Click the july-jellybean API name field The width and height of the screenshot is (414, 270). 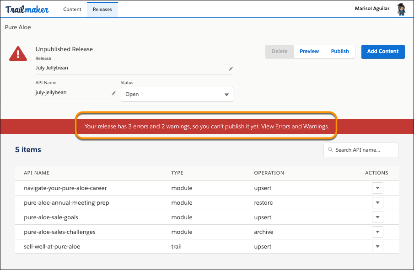75,93
